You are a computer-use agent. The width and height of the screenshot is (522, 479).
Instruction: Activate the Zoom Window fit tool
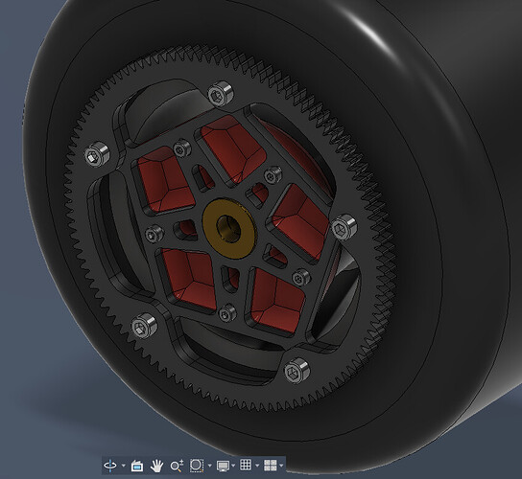tap(197, 466)
